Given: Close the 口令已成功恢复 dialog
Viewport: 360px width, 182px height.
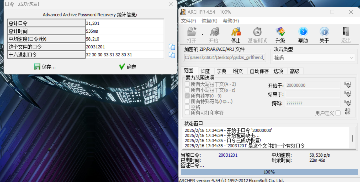Looking at the screenshot, I should pos(171,4).
